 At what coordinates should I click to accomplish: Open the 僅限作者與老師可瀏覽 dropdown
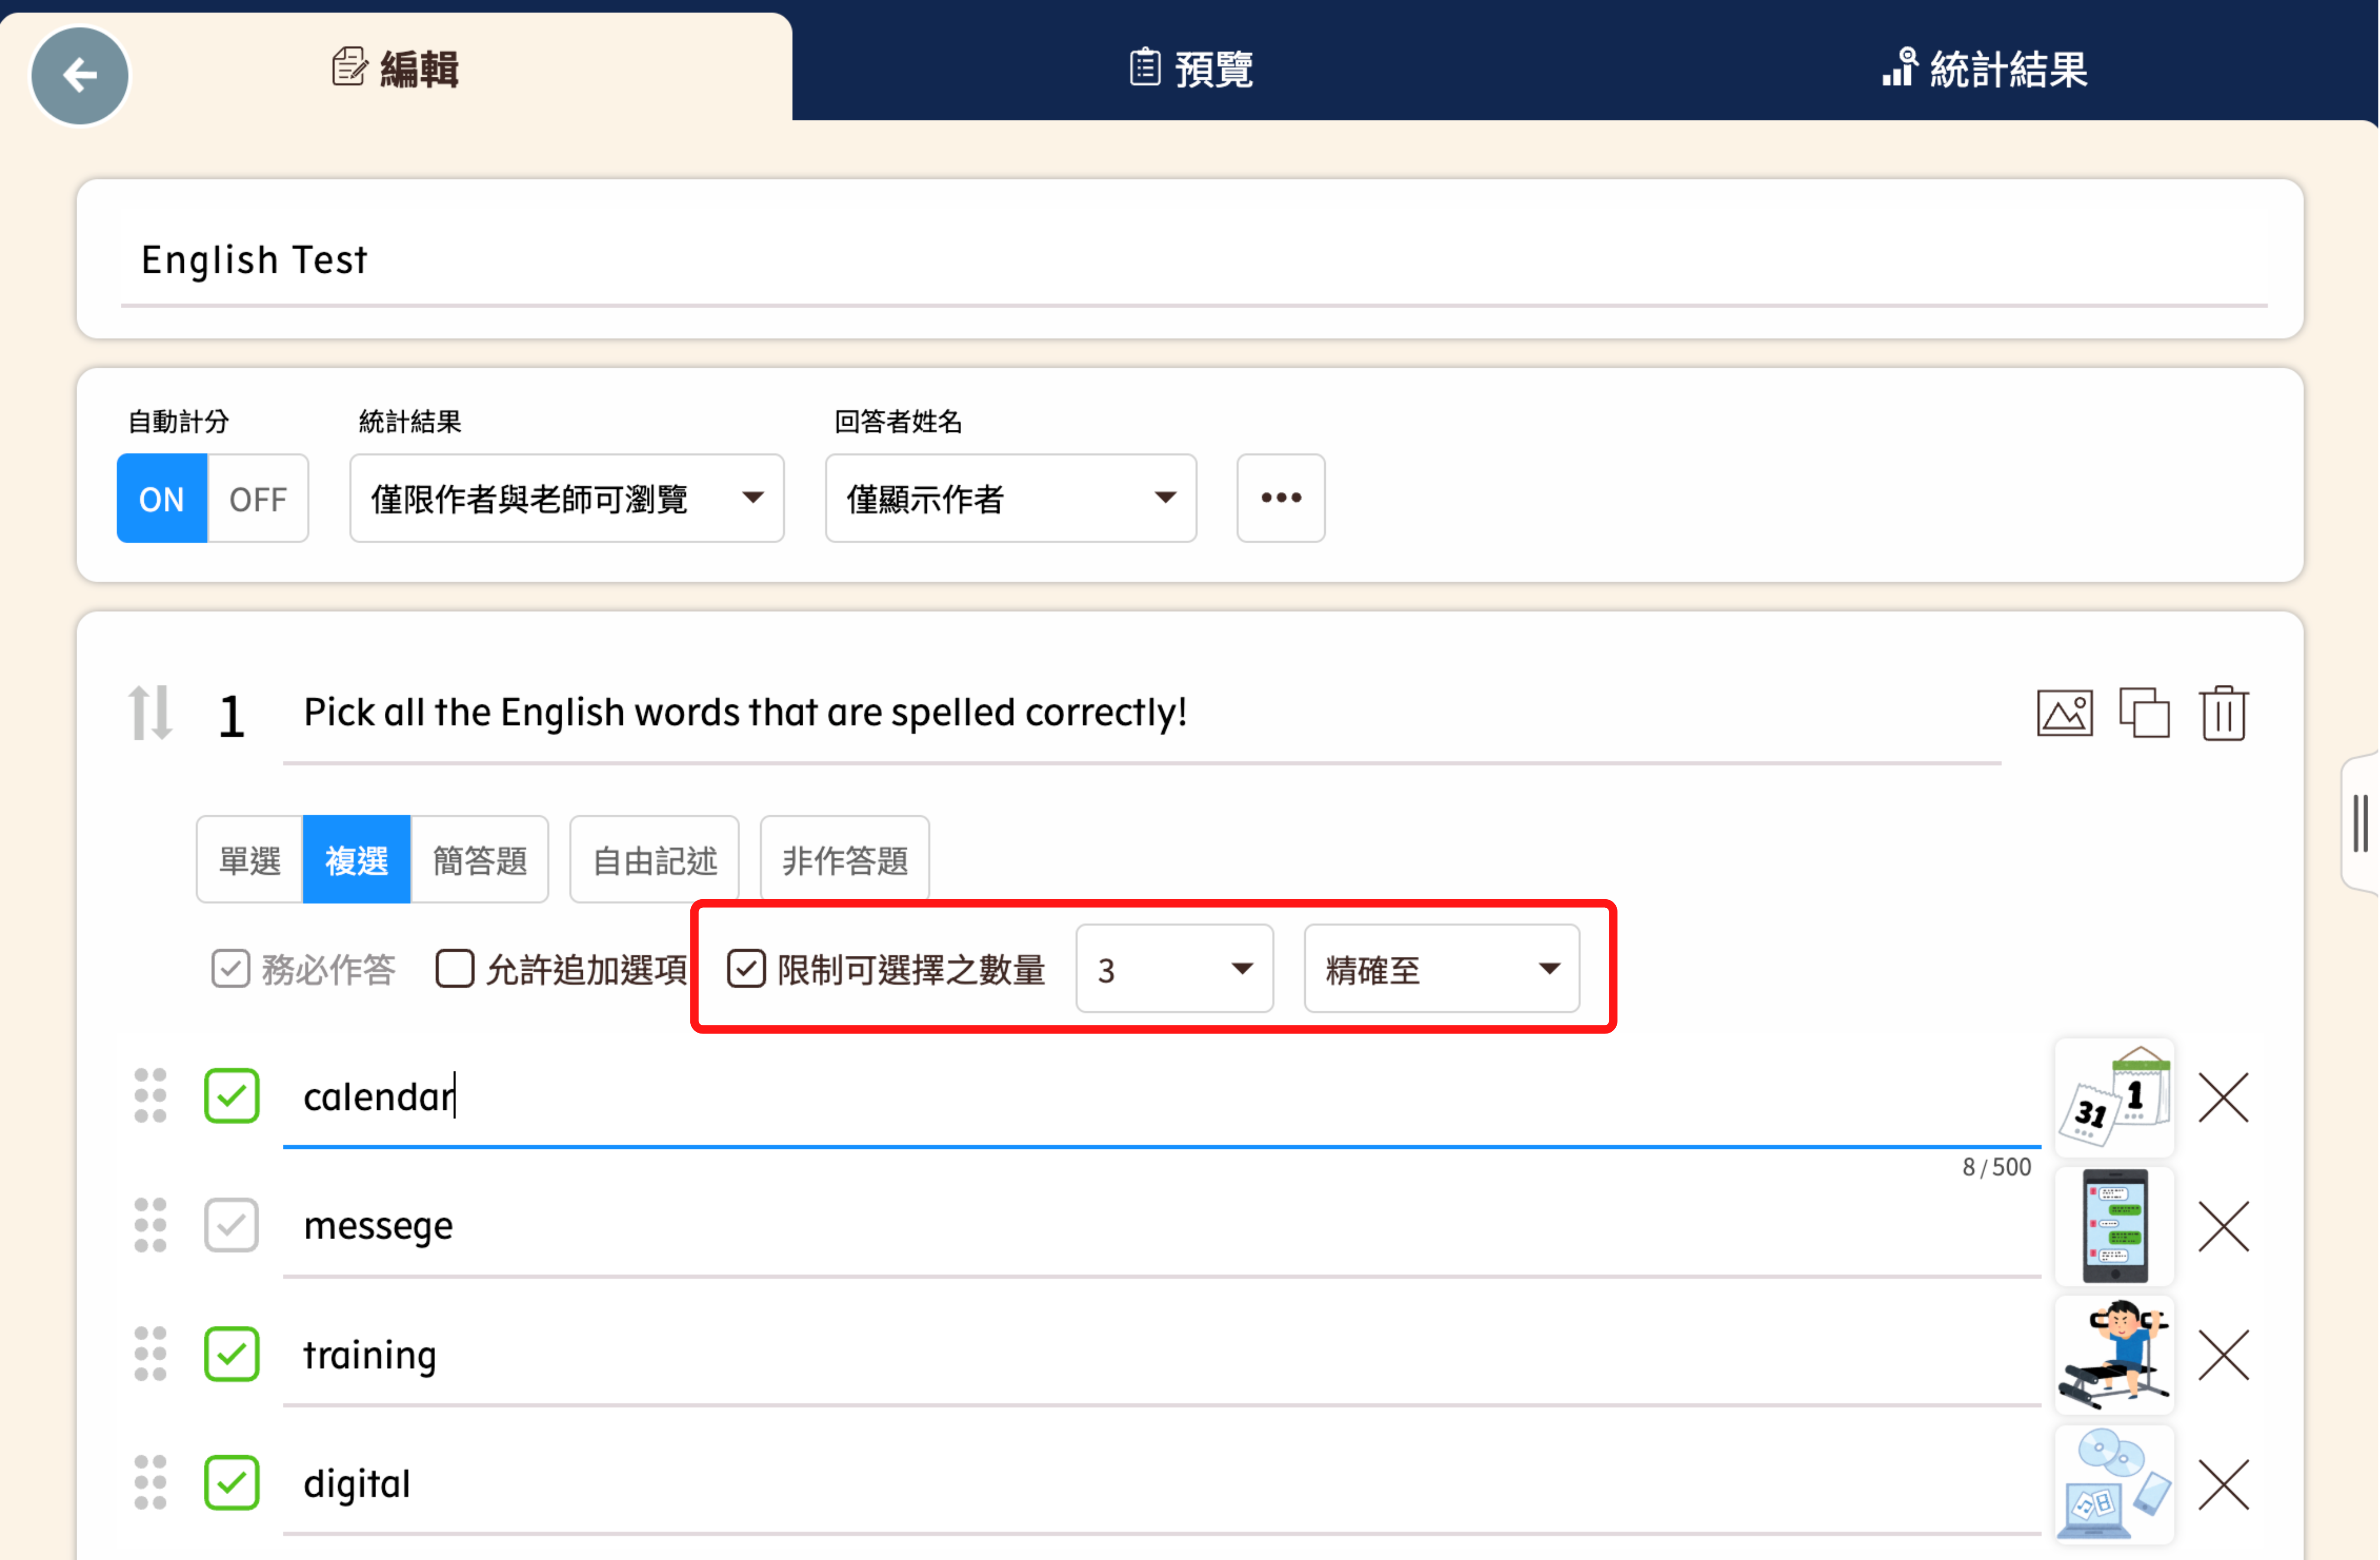[566, 498]
